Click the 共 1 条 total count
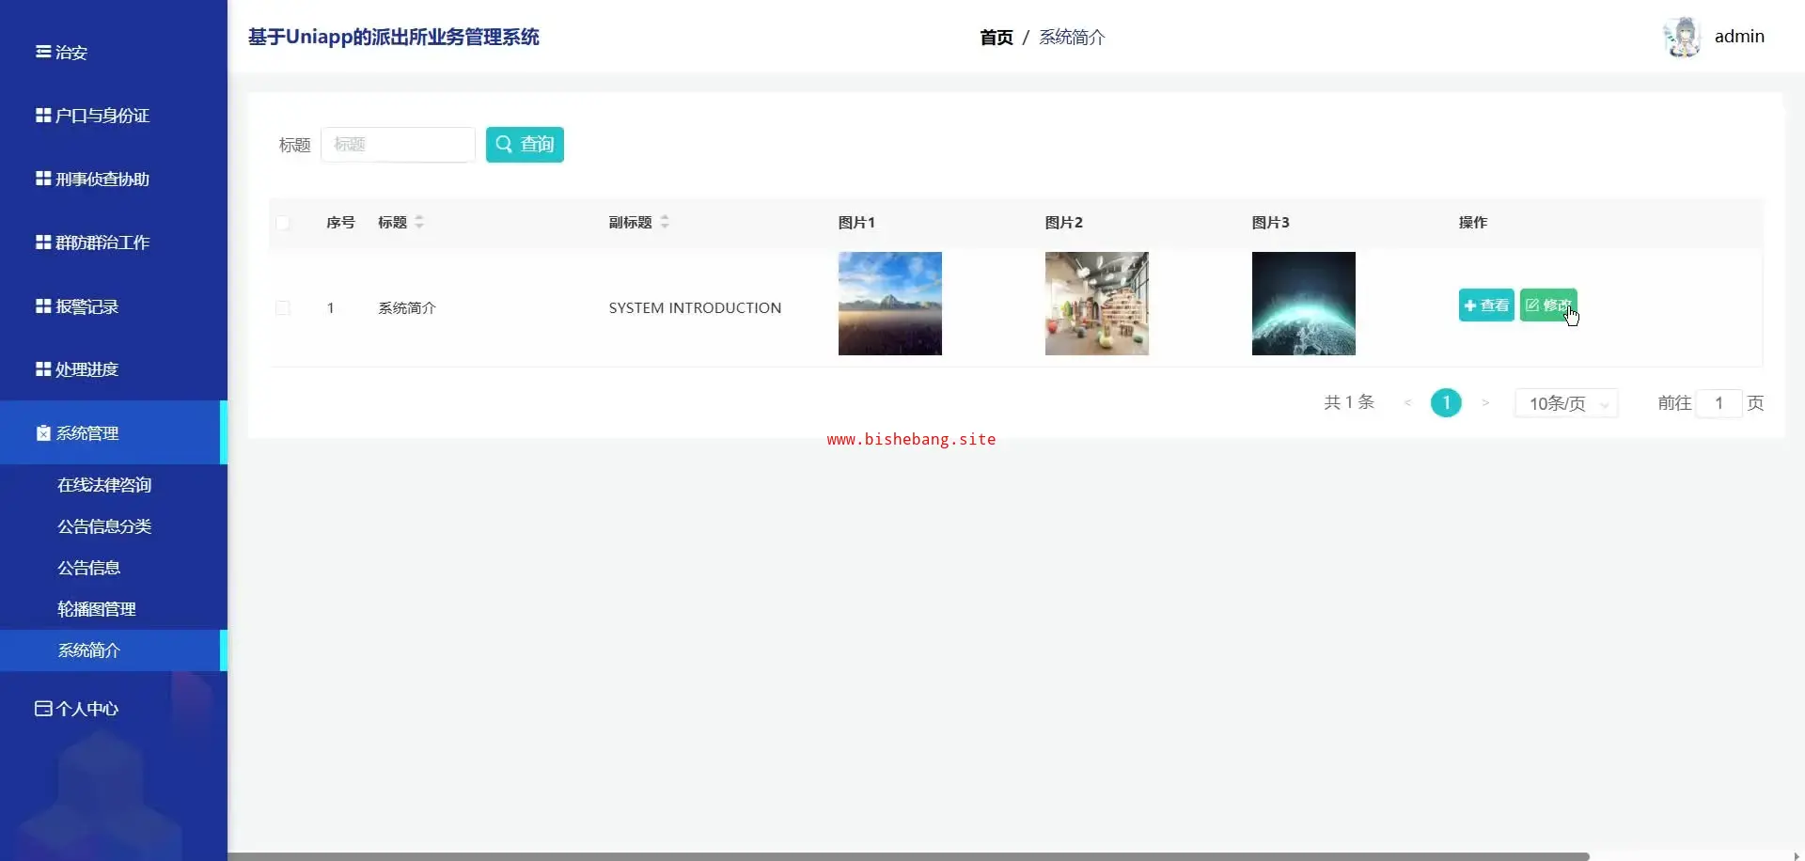Image resolution: width=1805 pixels, height=861 pixels. pos(1349,403)
